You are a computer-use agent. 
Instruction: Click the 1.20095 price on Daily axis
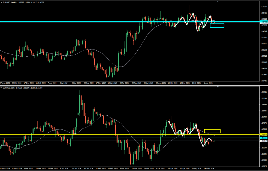click(x=264, y=98)
